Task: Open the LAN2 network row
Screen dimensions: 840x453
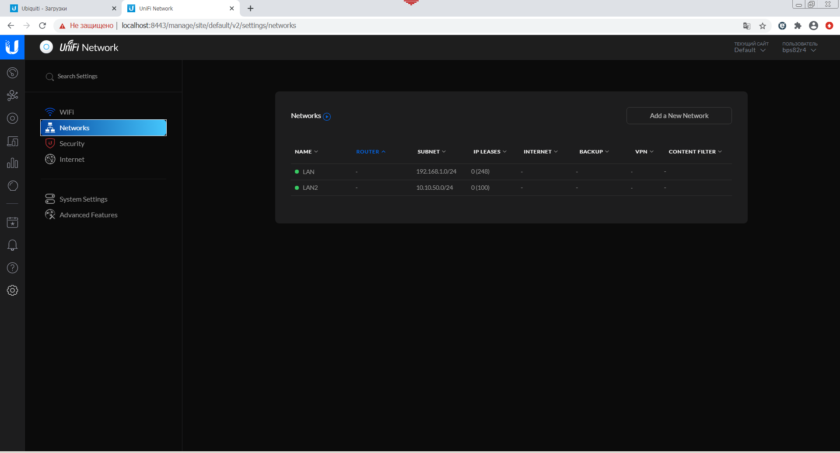Action: point(511,188)
